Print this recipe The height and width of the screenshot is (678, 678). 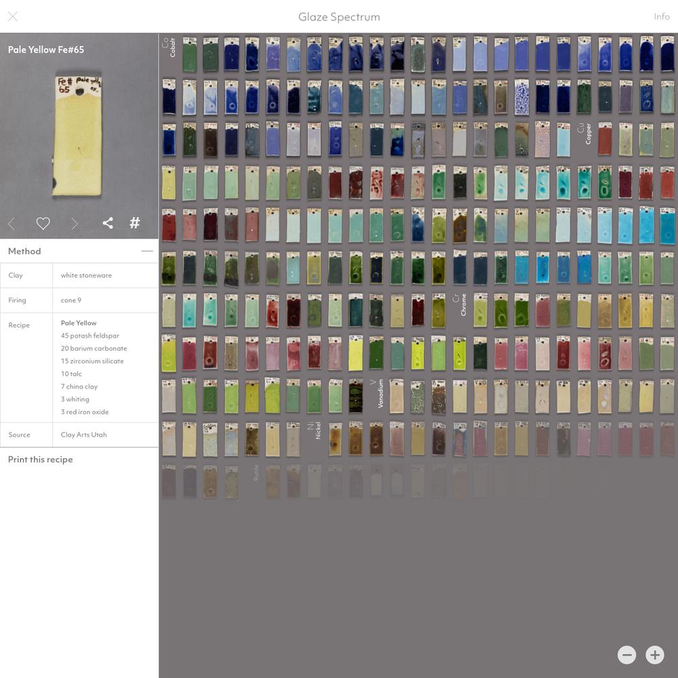tap(41, 459)
